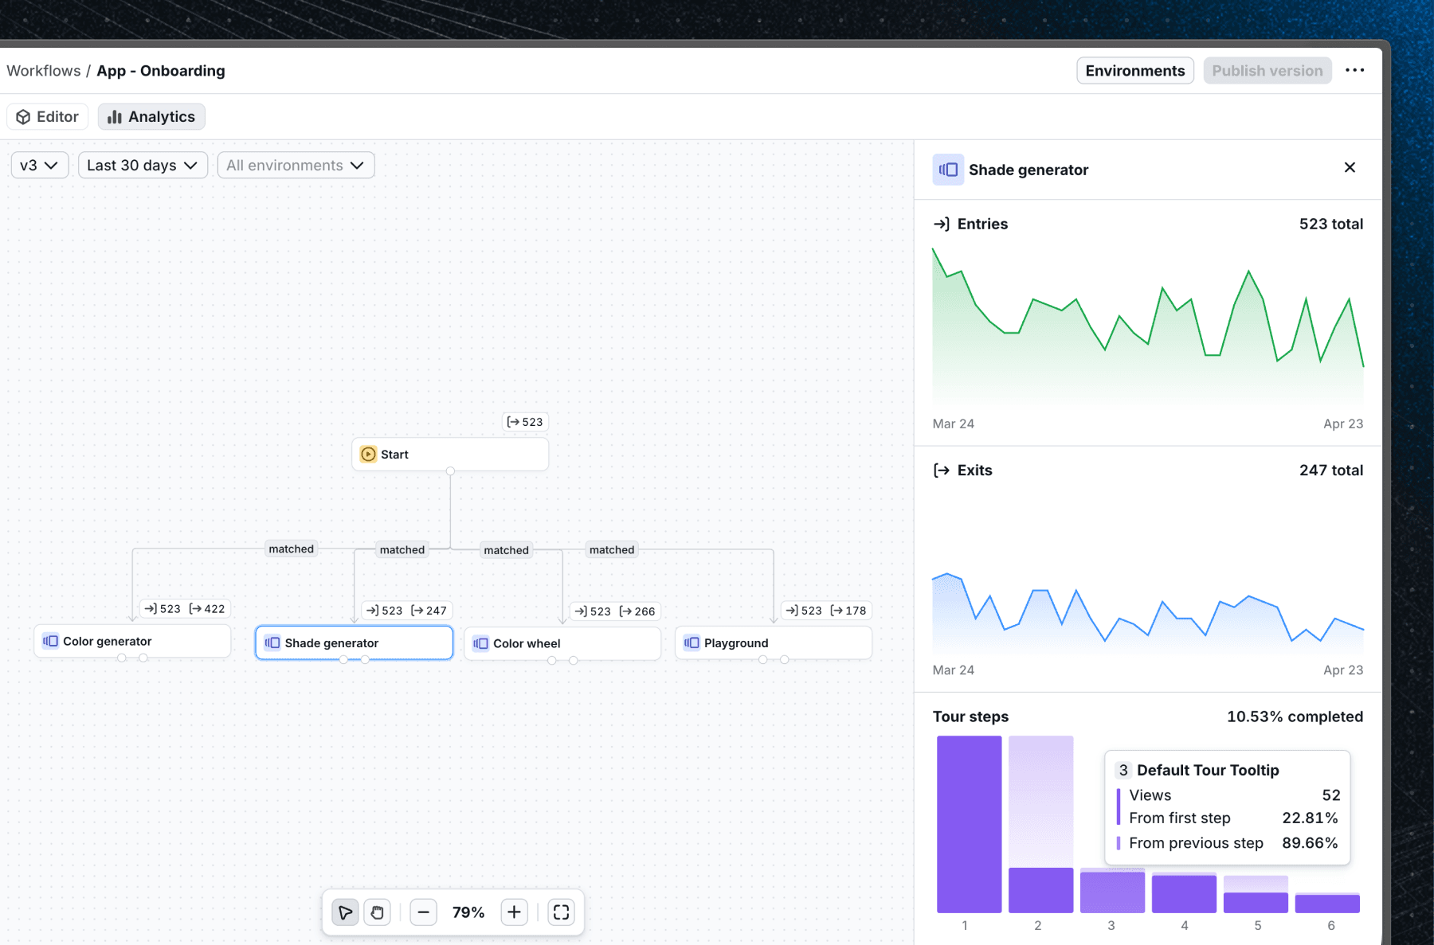
Task: Open the Last 30 days date filter
Action: tap(142, 165)
